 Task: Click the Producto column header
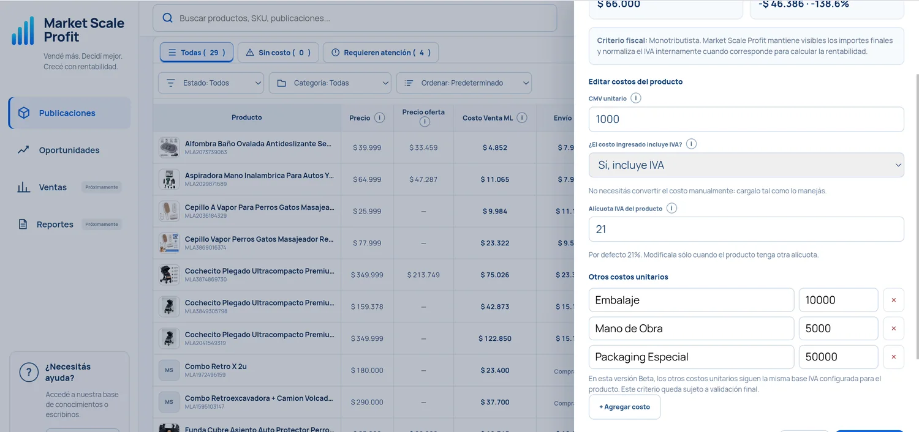(247, 117)
